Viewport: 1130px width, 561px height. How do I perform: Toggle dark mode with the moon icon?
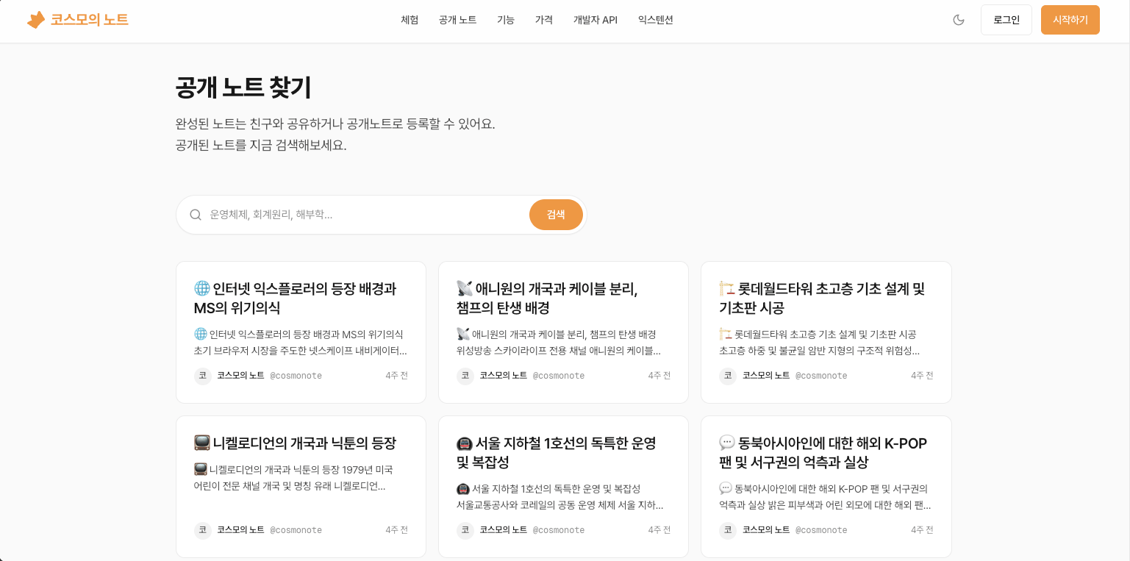(x=959, y=20)
